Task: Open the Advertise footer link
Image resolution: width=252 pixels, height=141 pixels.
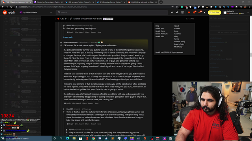Action: (178, 34)
